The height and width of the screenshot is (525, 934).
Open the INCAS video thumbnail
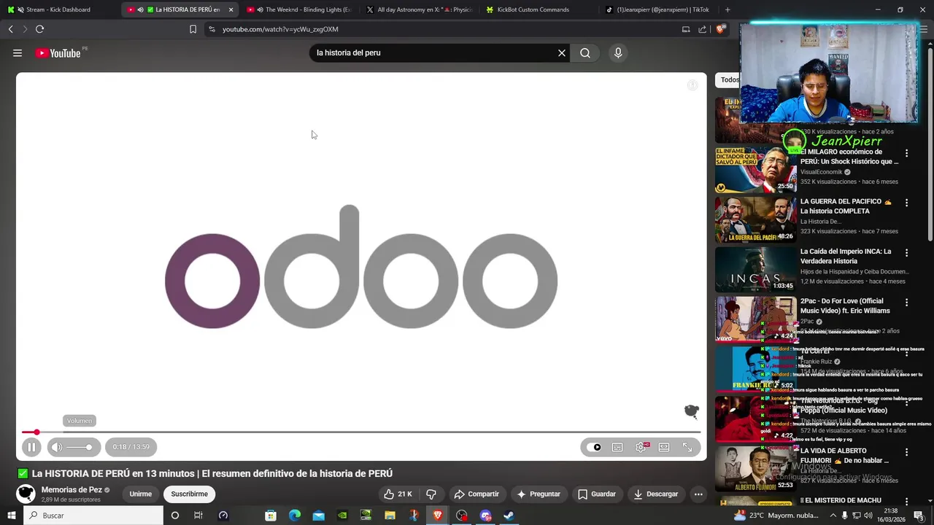click(755, 269)
